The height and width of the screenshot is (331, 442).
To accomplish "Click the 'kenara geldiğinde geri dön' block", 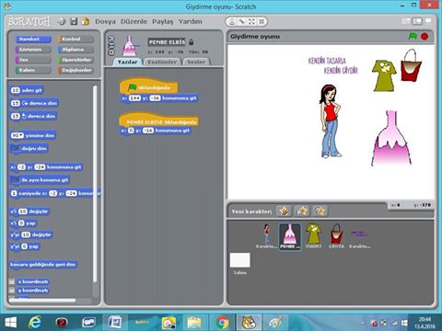I will coord(43,265).
